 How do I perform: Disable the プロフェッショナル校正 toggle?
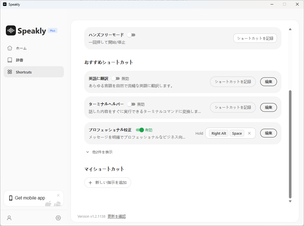point(140,130)
